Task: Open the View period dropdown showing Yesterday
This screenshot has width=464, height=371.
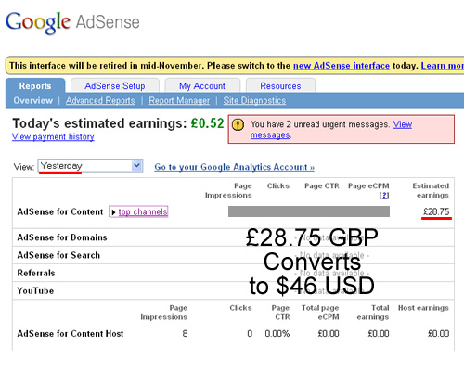Action: pyautogui.click(x=90, y=166)
